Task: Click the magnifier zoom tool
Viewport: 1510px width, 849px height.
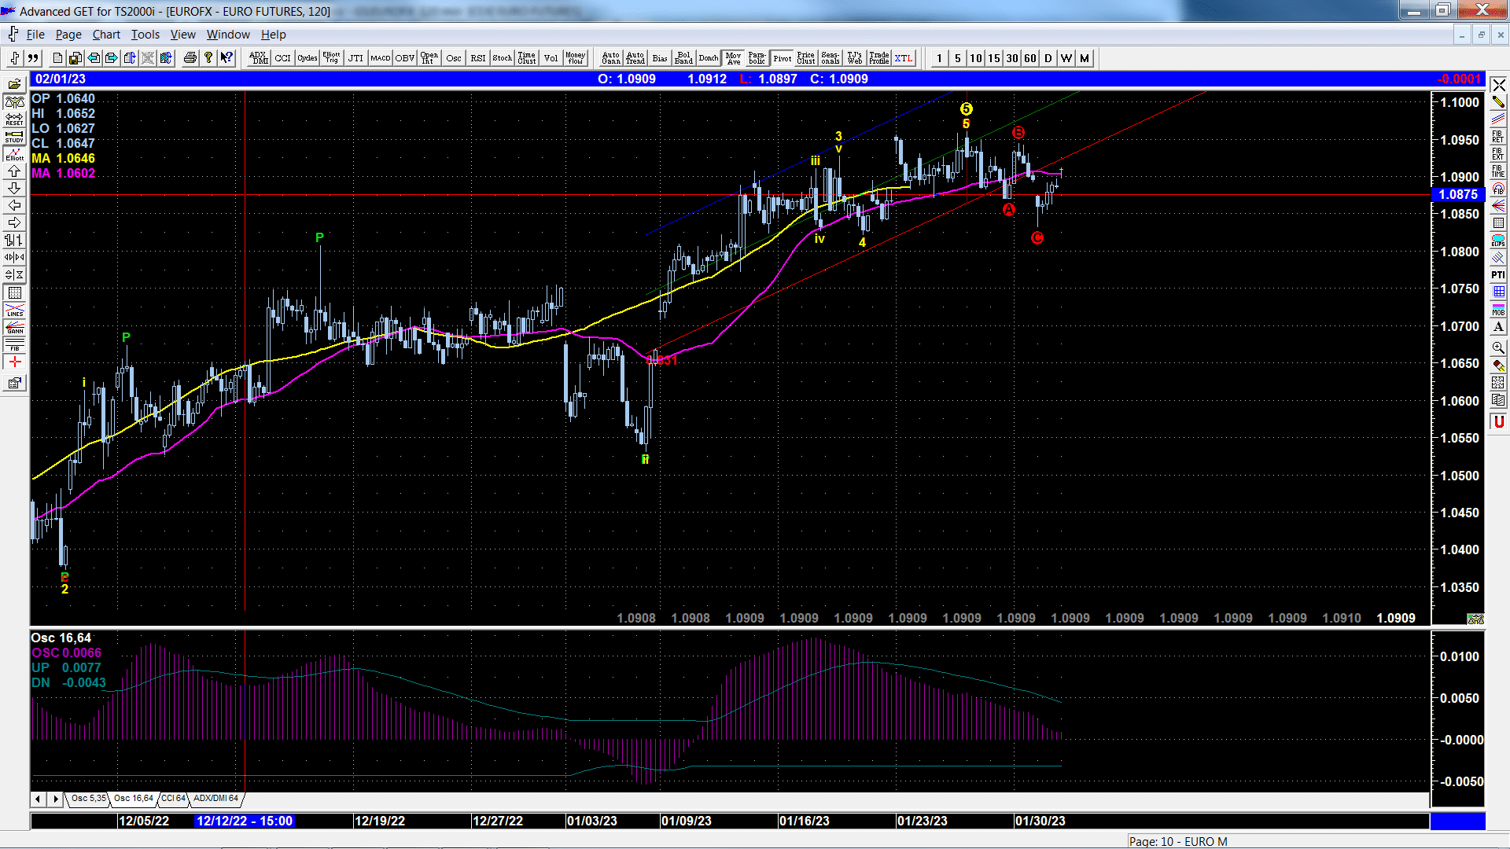Action: point(1498,347)
